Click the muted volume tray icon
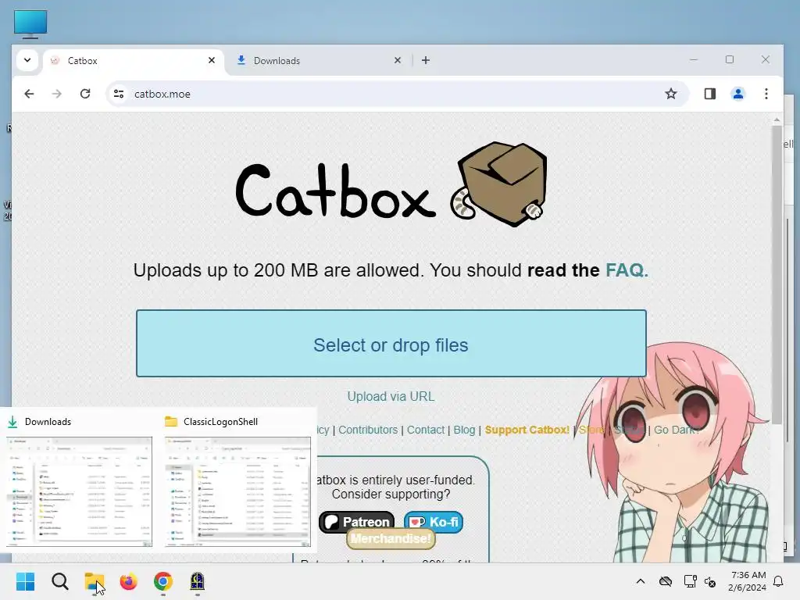Screen dimensions: 800x600 (x=709, y=581)
